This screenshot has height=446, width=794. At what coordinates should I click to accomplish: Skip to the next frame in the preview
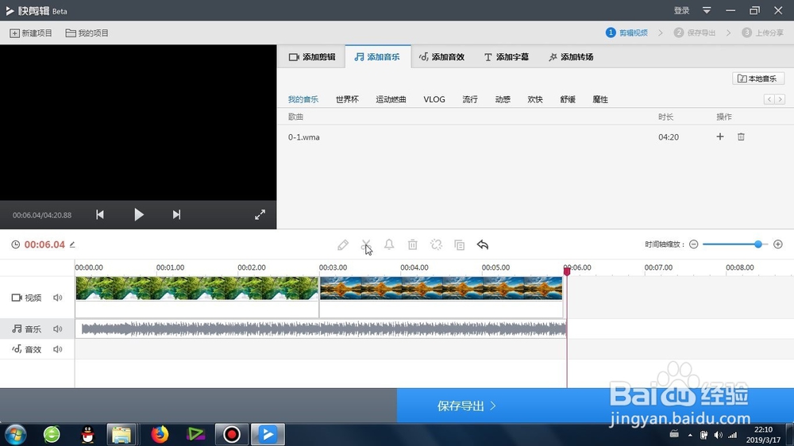(x=176, y=214)
